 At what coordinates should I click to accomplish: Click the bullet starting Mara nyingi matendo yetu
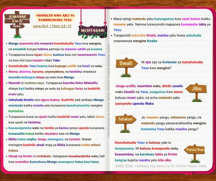pyautogui.click(x=162, y=25)
